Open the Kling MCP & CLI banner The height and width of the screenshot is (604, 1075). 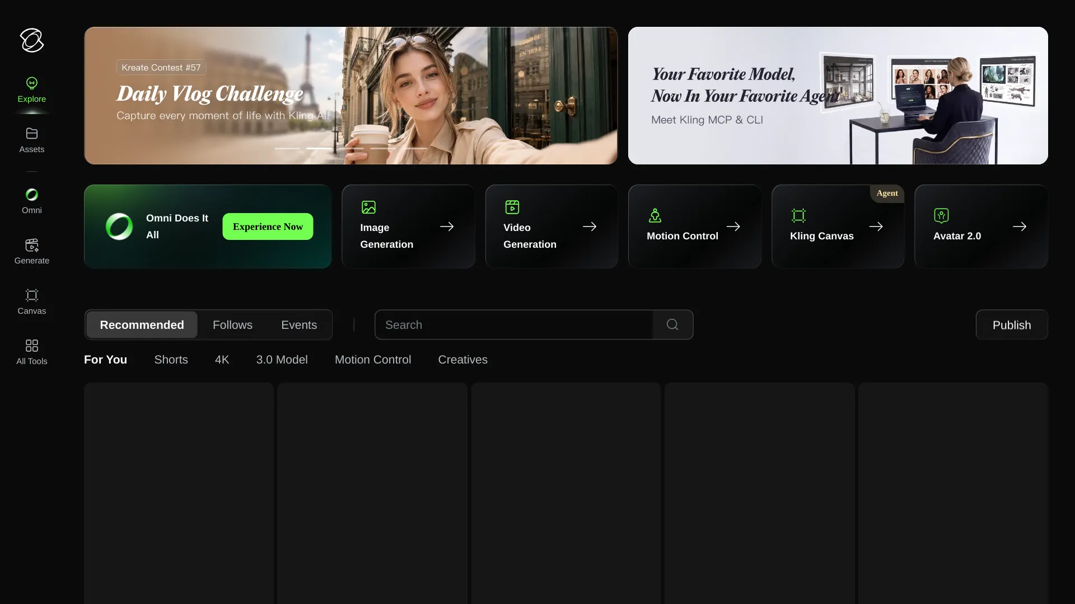point(838,96)
